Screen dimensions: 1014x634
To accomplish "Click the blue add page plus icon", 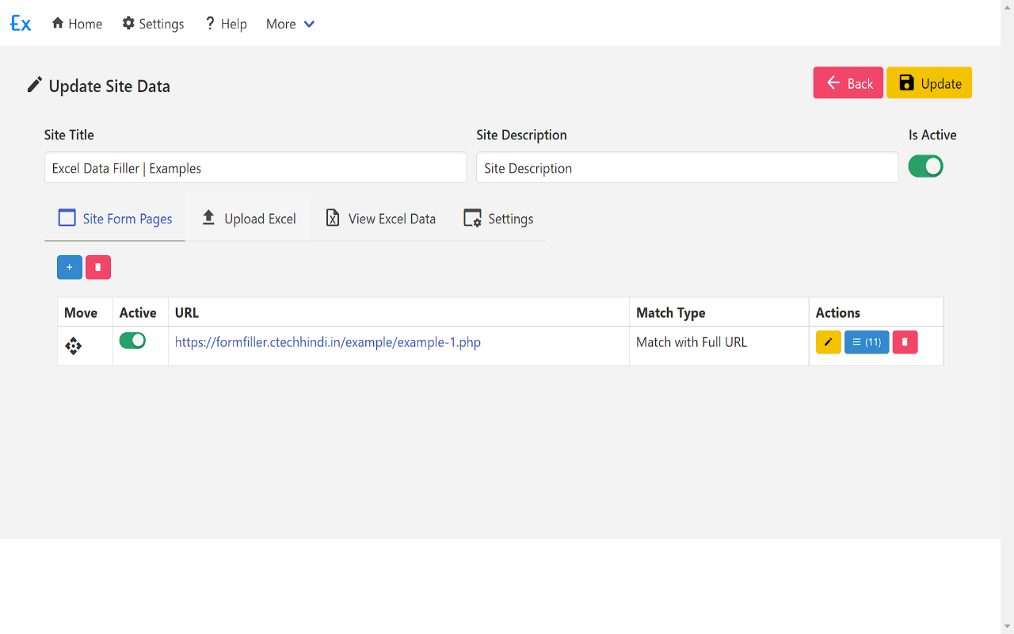I will click(70, 267).
